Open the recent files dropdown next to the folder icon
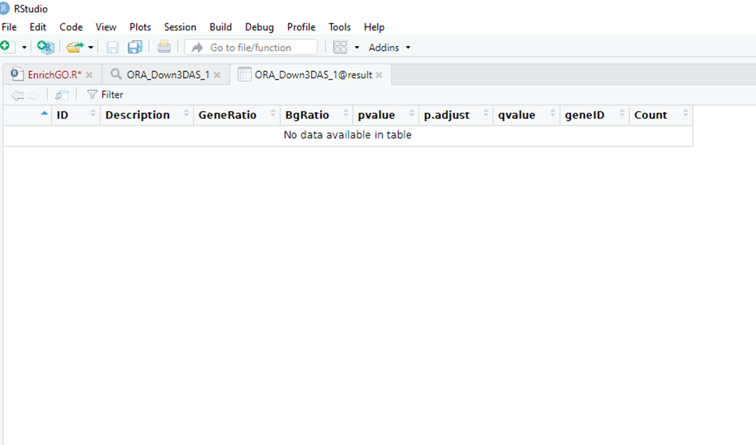This screenshot has width=756, height=445. (x=91, y=47)
